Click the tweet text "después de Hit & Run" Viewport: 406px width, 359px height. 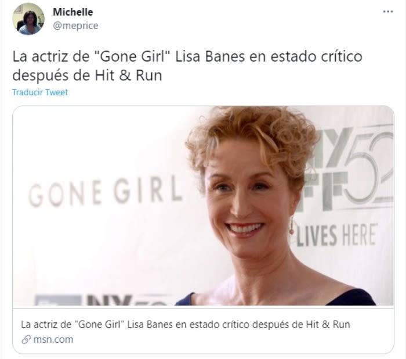(x=87, y=75)
